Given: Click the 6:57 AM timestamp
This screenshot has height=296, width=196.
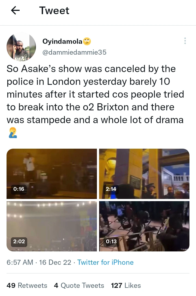Looking at the screenshot, I should tap(20, 262).
